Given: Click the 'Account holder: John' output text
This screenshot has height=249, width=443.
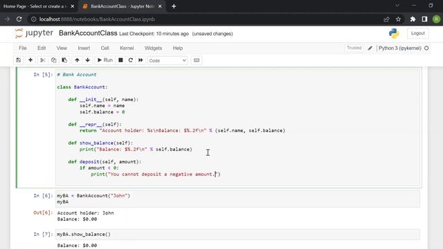Looking at the screenshot, I should [x=85, y=213].
